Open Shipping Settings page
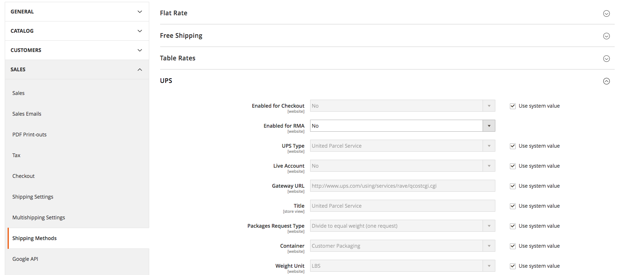The image size is (622, 275). click(x=33, y=197)
